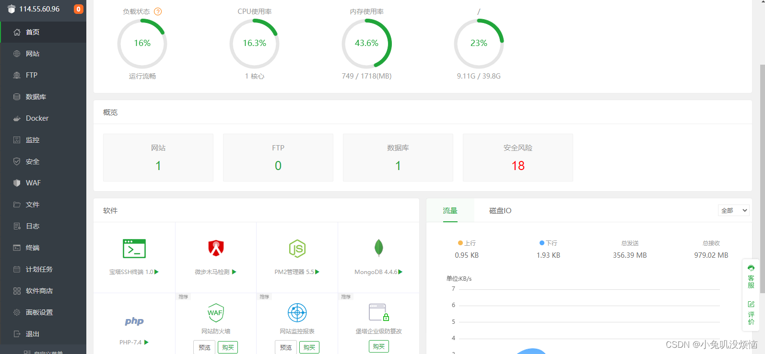The height and width of the screenshot is (354, 765).
Task: Click the 微步木马检测 red shield icon
Action: [216, 248]
